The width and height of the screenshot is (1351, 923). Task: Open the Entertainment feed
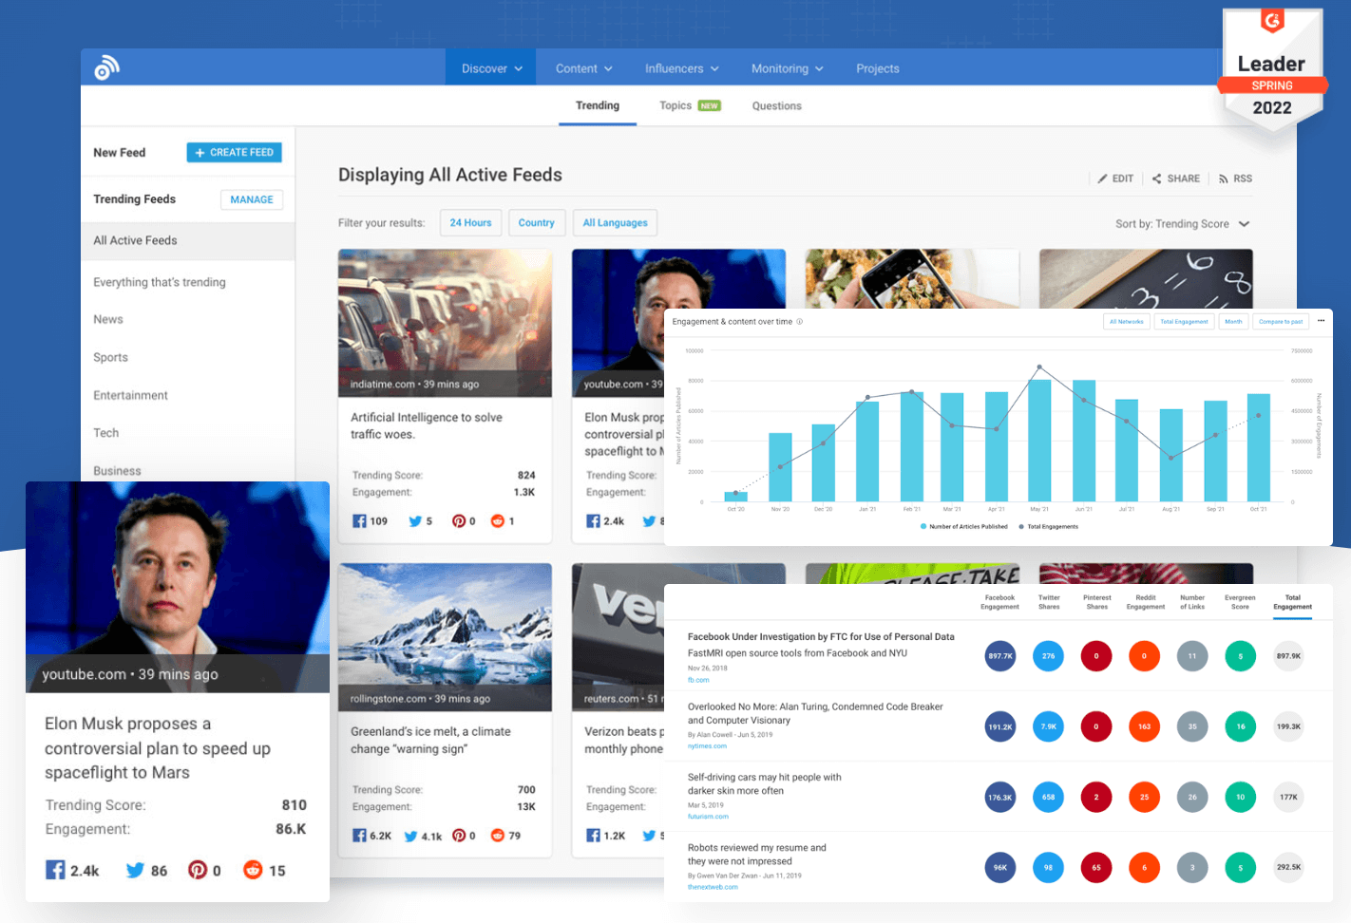(130, 395)
